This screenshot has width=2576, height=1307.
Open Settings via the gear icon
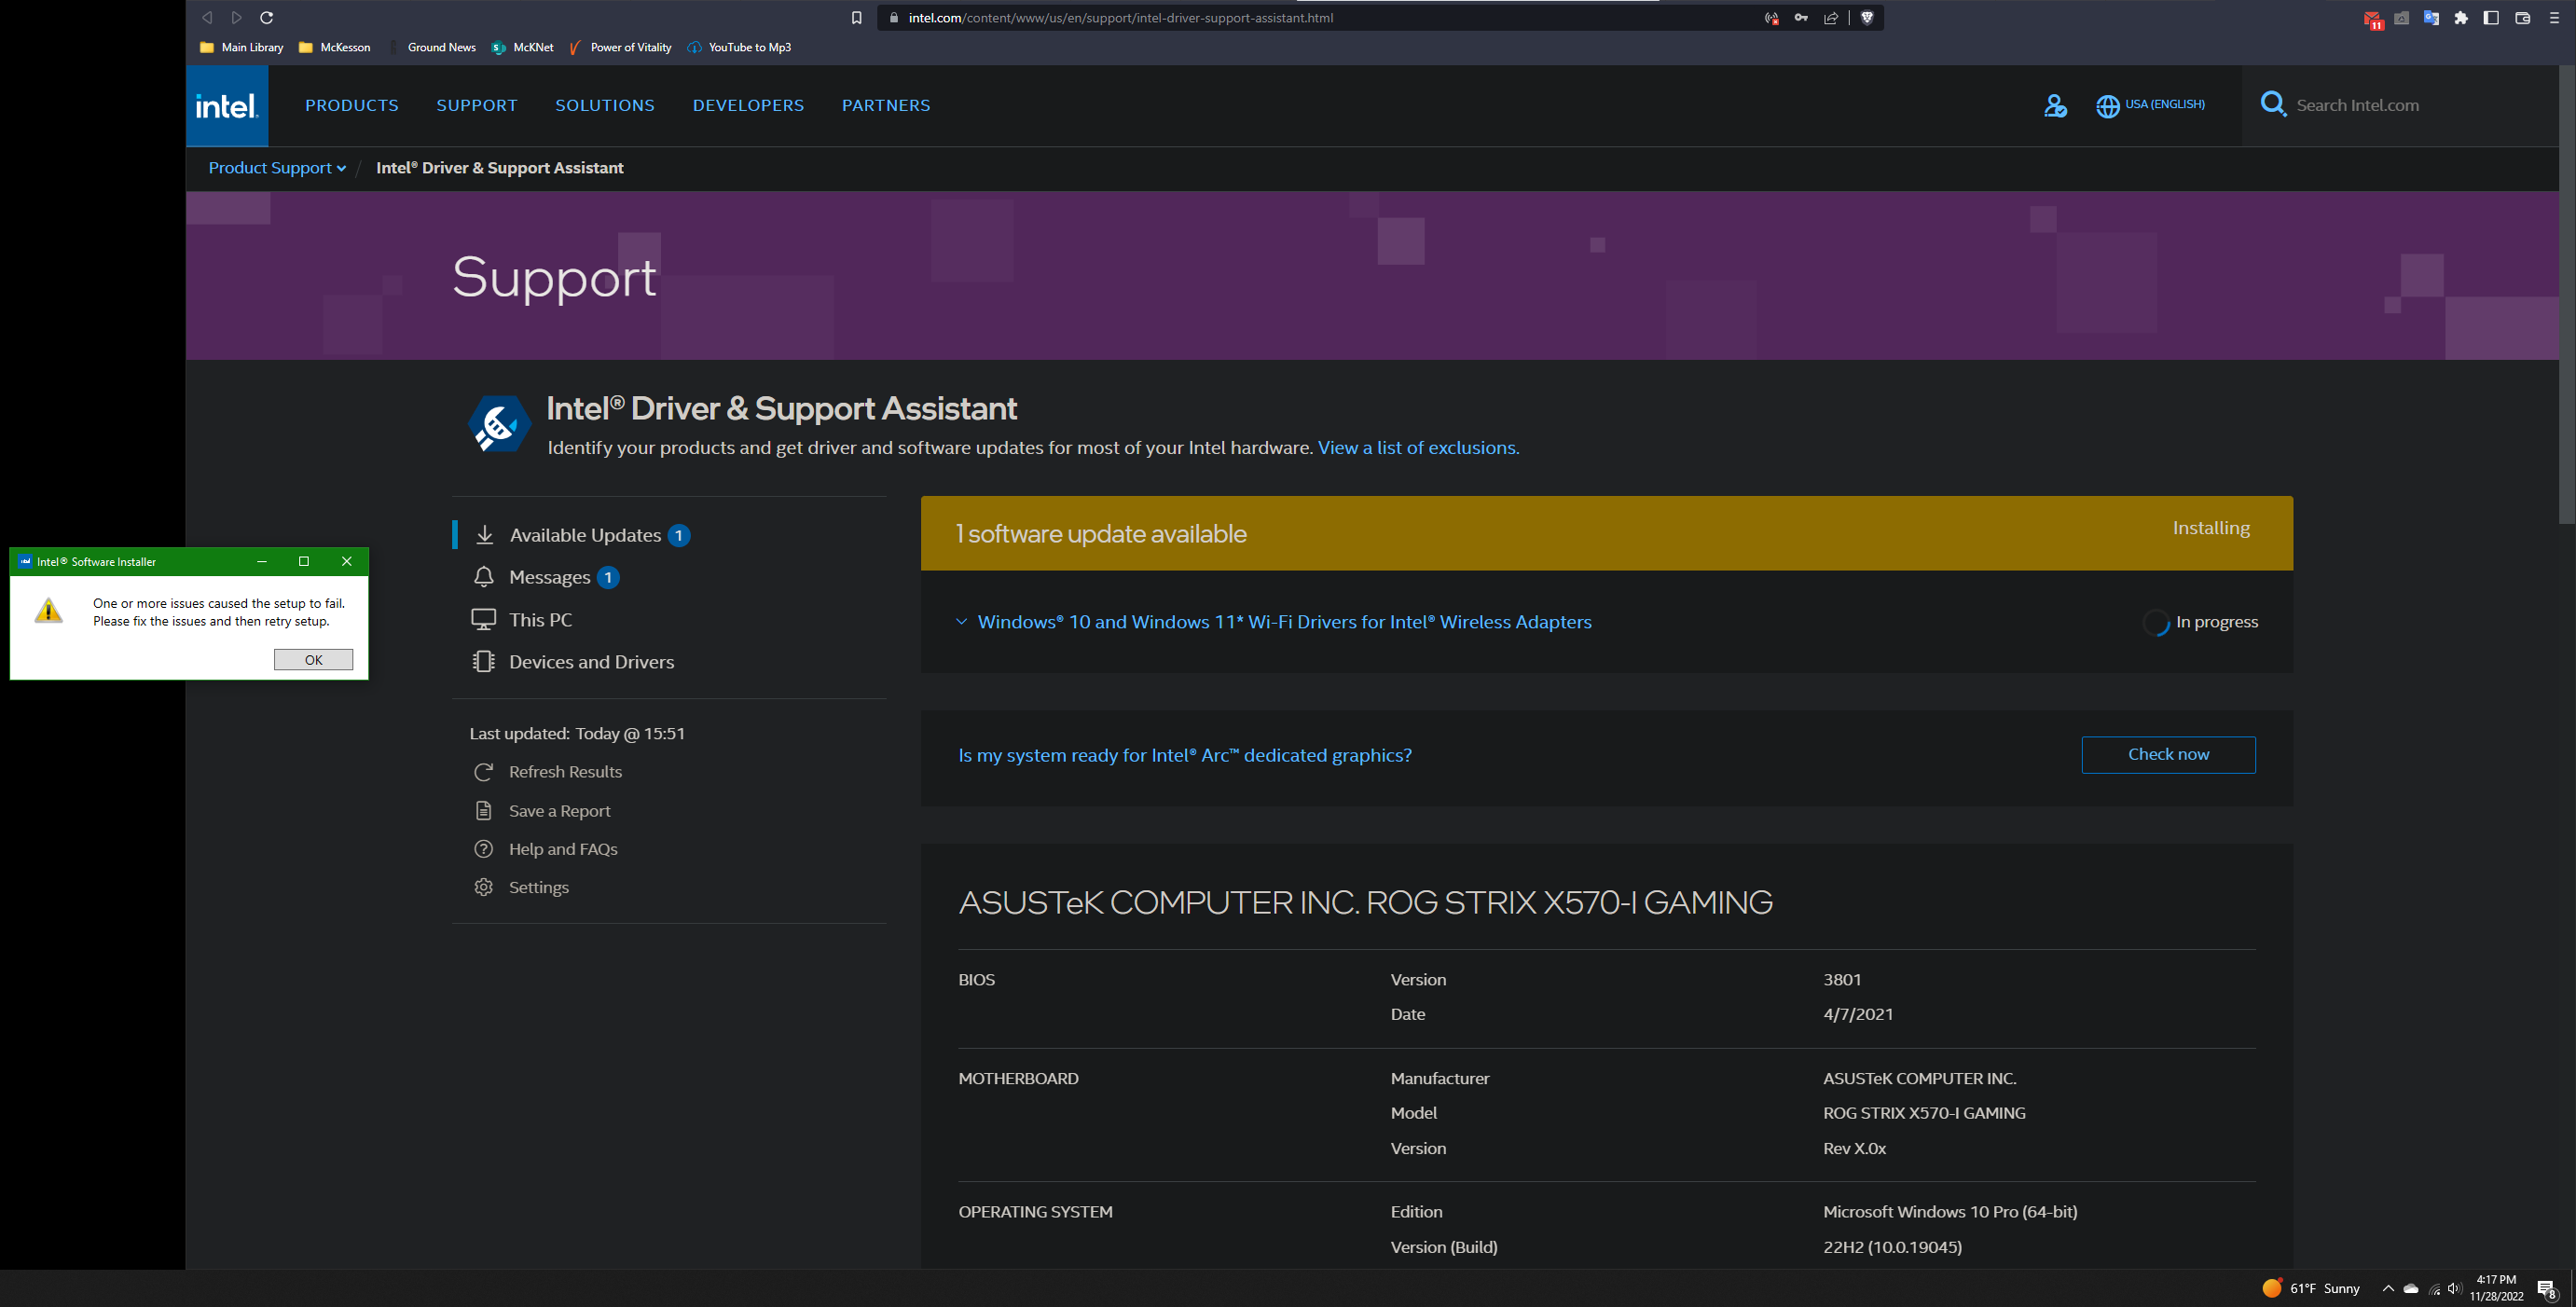[x=484, y=886]
